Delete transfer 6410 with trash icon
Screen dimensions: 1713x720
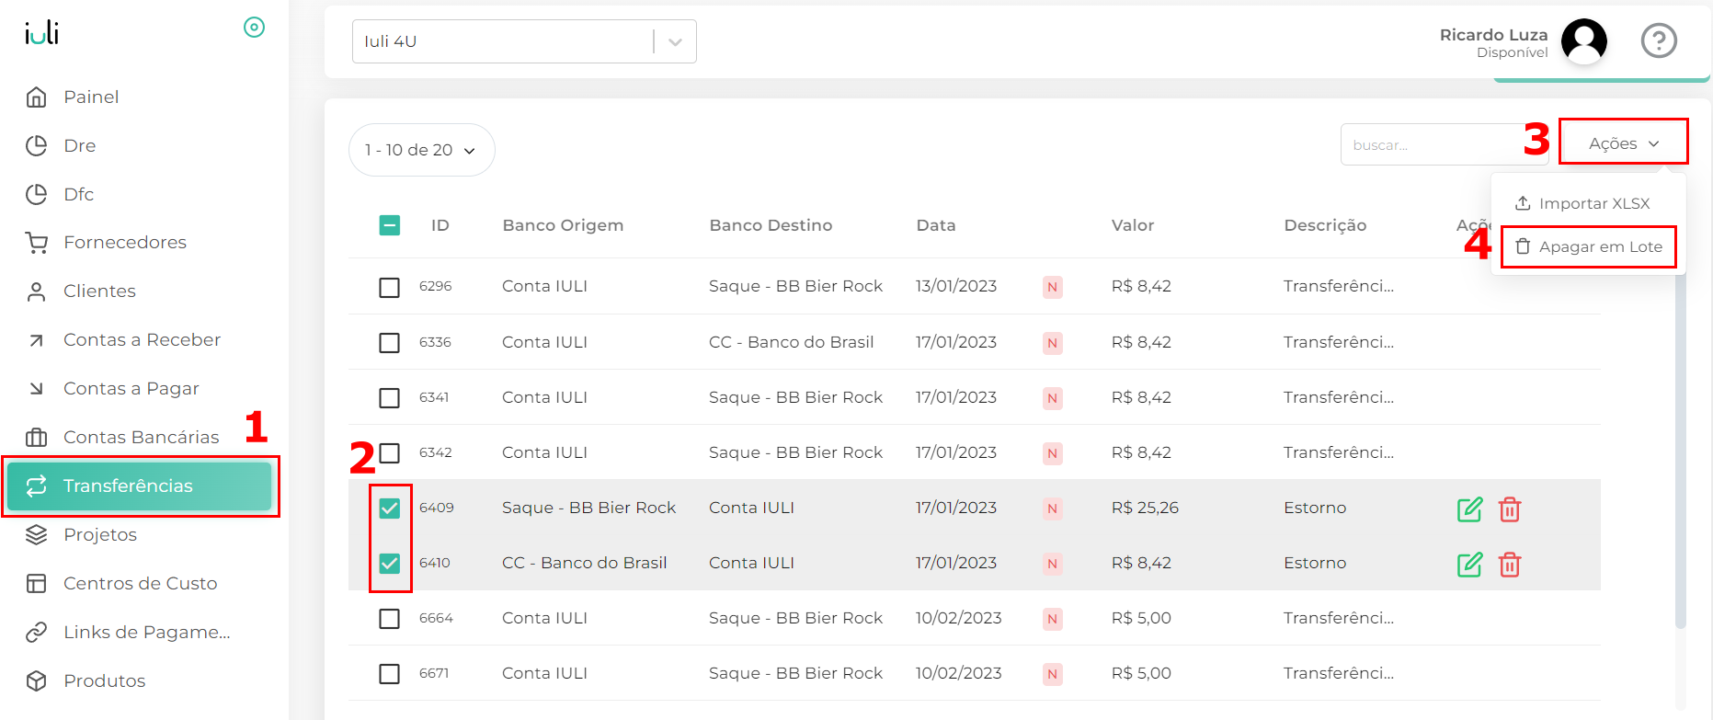[x=1510, y=564]
